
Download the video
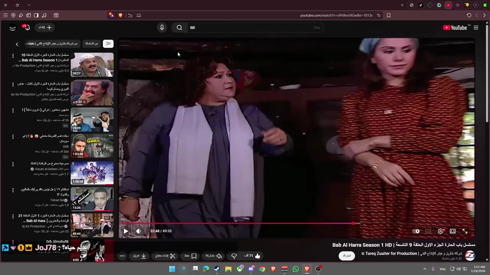(139, 256)
